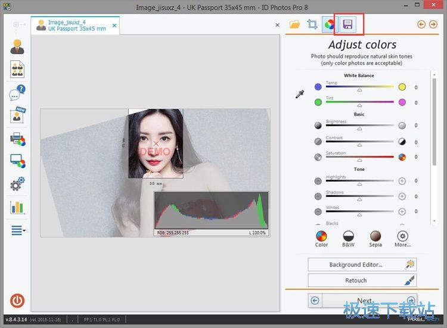Open More... presets gear option
This screenshot has width=447, height=328.
pyautogui.click(x=402, y=239)
